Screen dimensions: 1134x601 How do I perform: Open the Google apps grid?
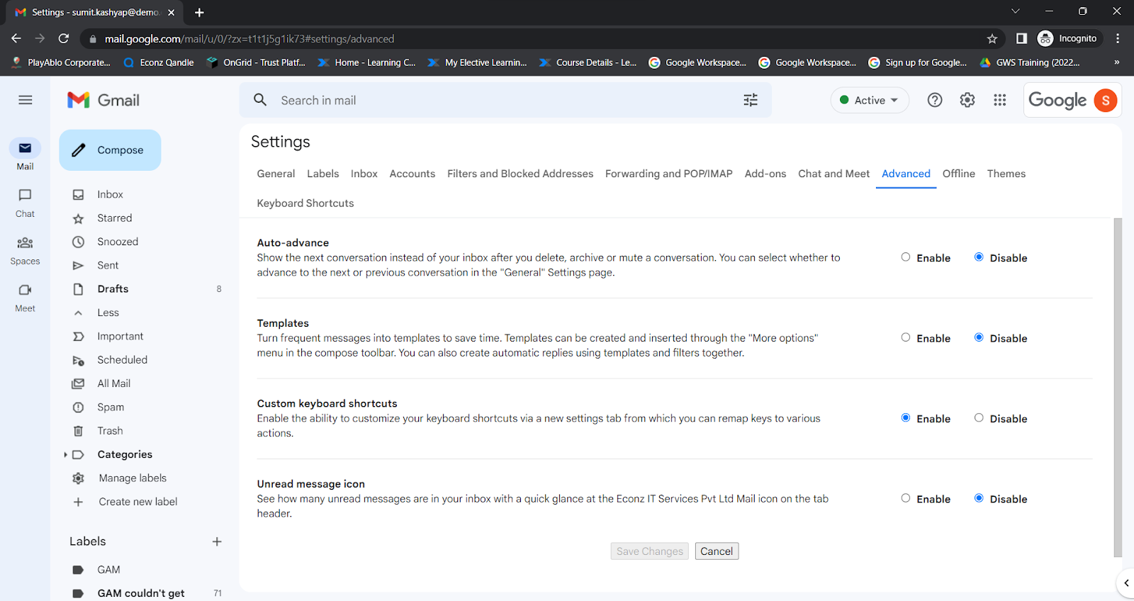[x=1000, y=100]
